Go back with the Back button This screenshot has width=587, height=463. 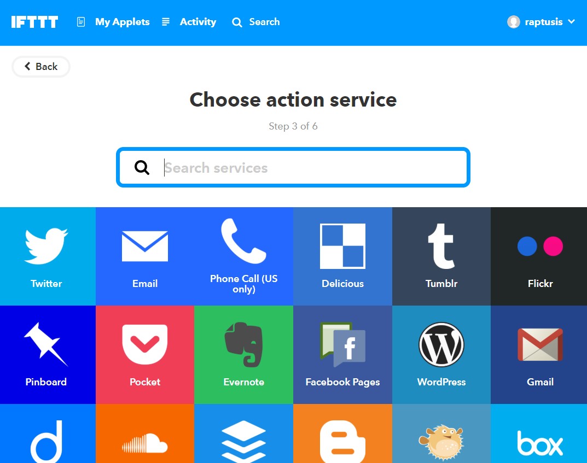pyautogui.click(x=41, y=67)
